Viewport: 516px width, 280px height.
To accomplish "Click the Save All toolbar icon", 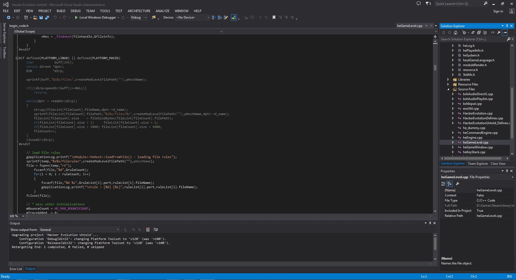I will coord(47,17).
